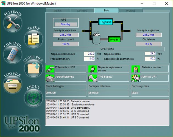Click the Awaria bateryjna status label
Image resolution: width=173 pixels, height=137 pixels.
pos(70,78)
